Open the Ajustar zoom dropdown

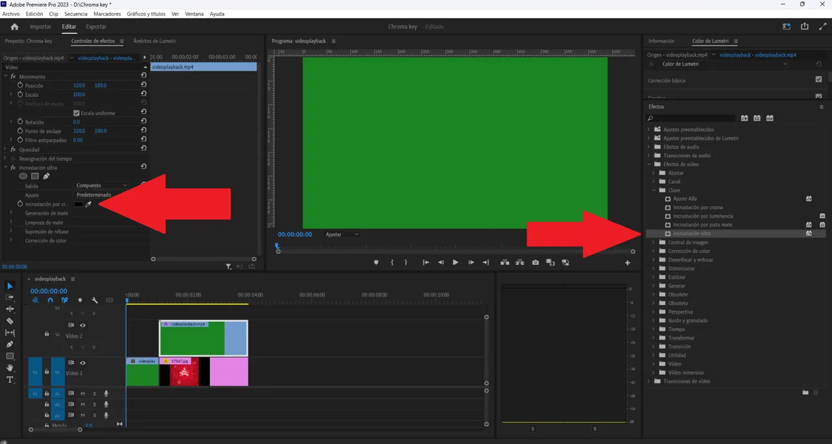coord(343,234)
